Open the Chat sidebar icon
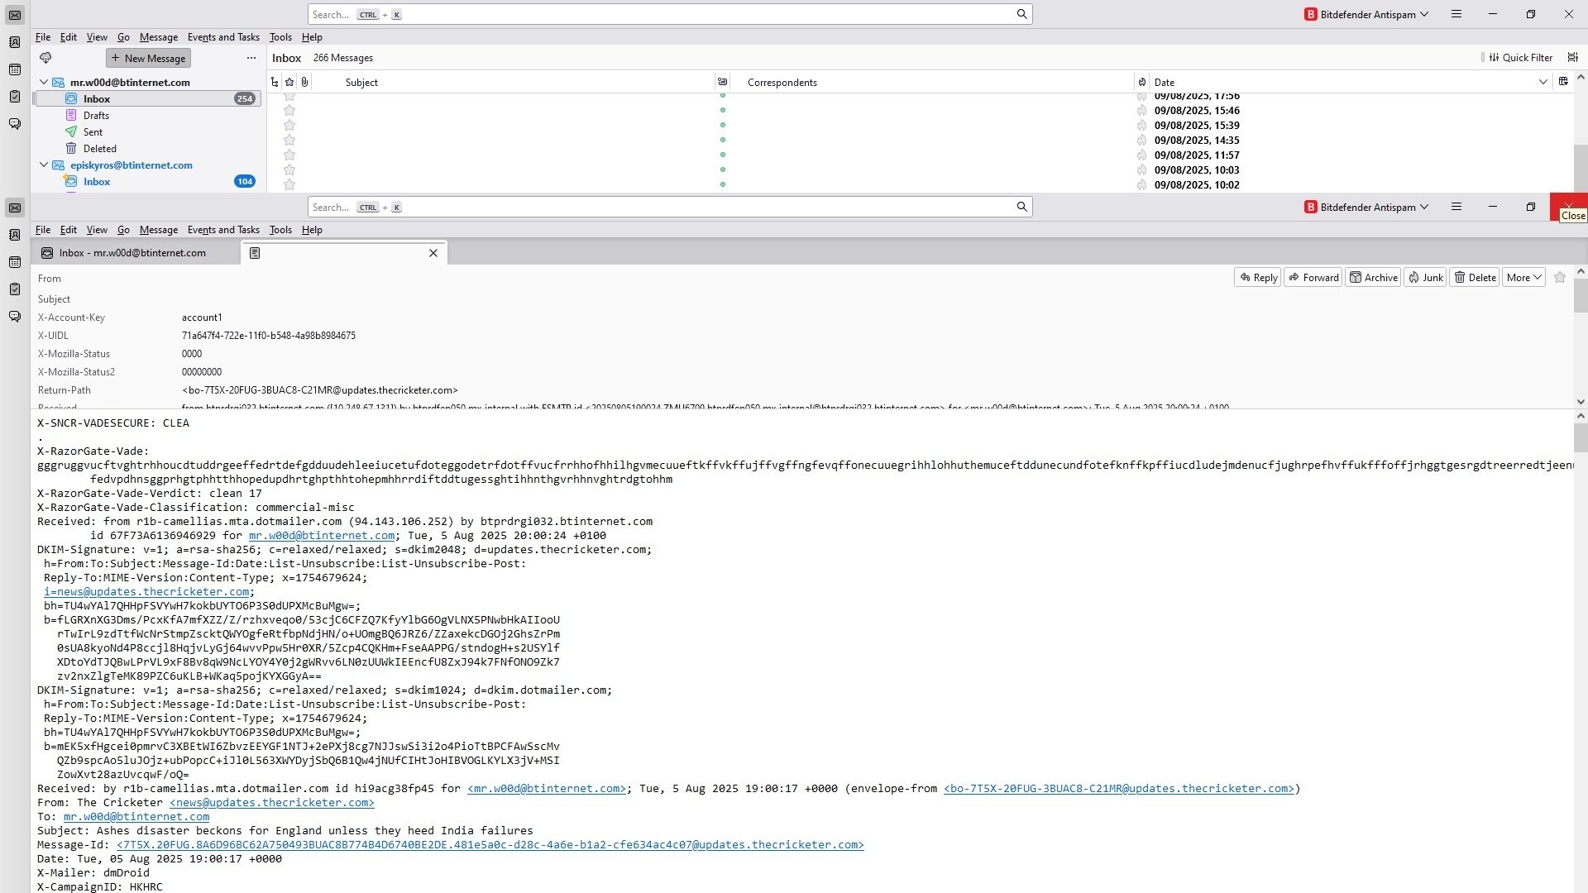Viewport: 1588px width, 893px height. click(x=15, y=124)
